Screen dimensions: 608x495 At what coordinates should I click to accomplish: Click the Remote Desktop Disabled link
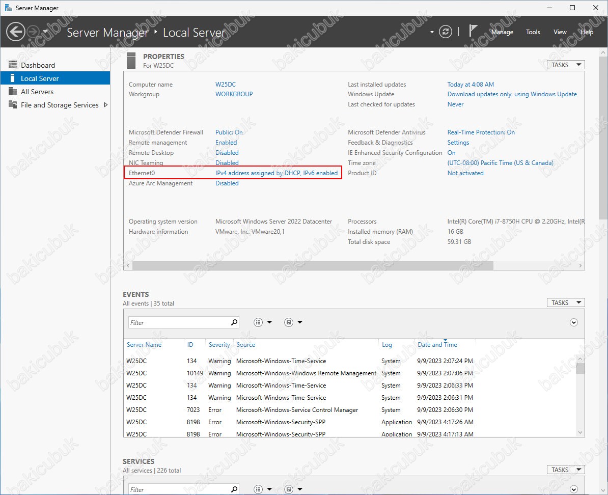click(x=227, y=152)
